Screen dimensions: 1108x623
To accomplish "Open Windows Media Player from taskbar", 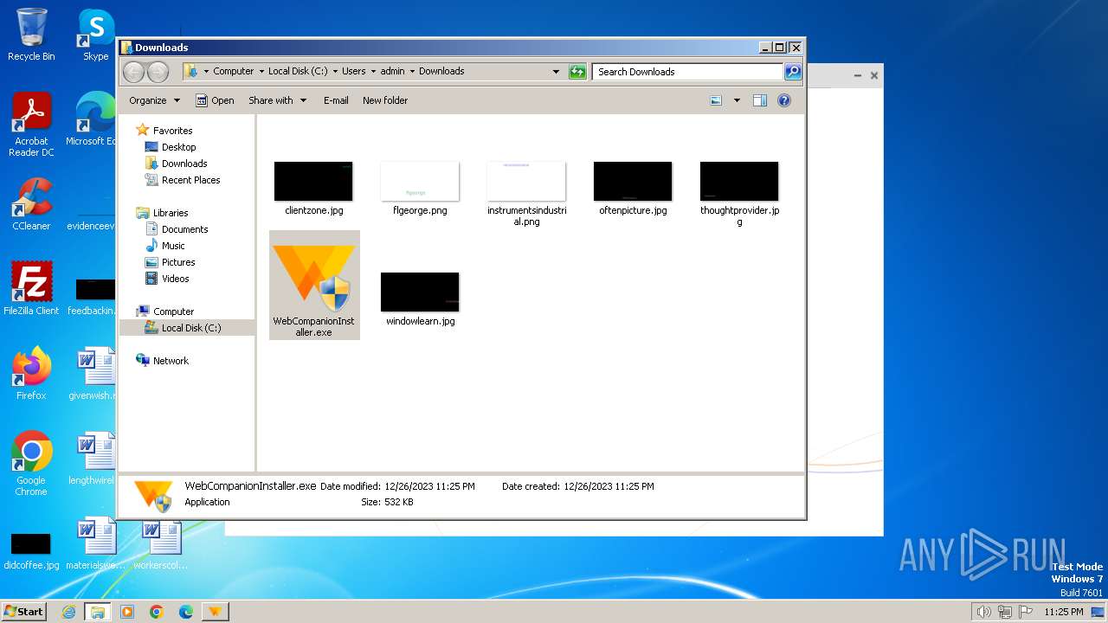I will point(127,612).
